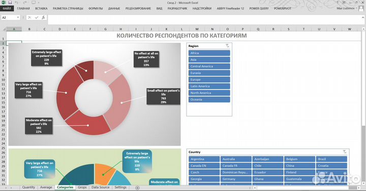366x191 pixels.
Task: Click the horizontal scrollbar at bottom
Action: 307,188
